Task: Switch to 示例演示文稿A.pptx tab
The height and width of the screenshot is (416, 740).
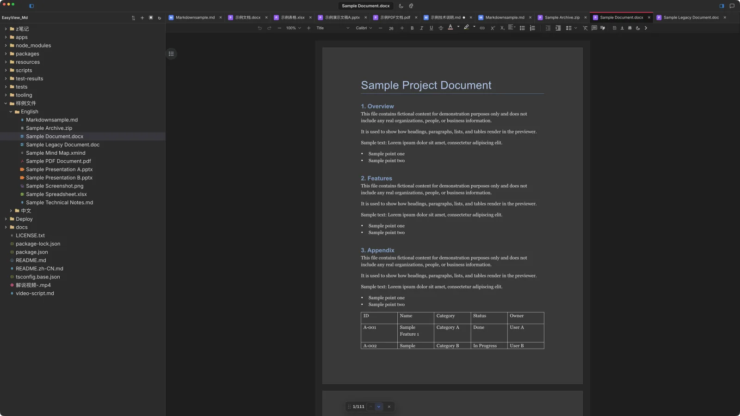Action: click(342, 18)
